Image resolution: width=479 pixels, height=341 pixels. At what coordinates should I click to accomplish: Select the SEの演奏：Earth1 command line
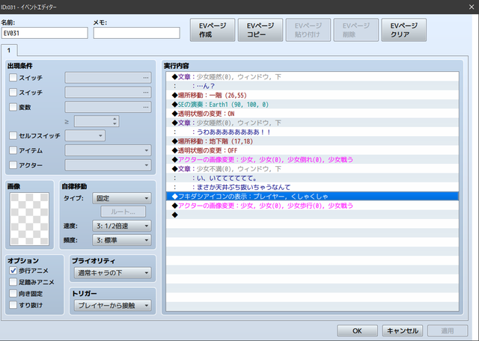(312, 105)
